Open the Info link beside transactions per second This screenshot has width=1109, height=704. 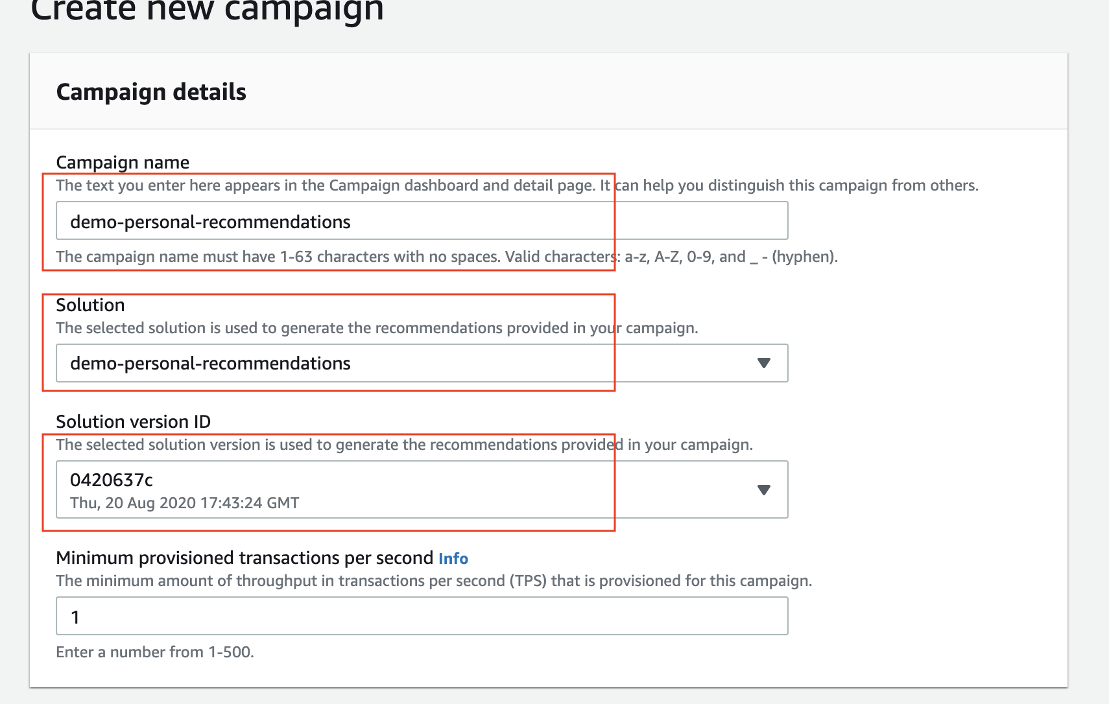453,558
